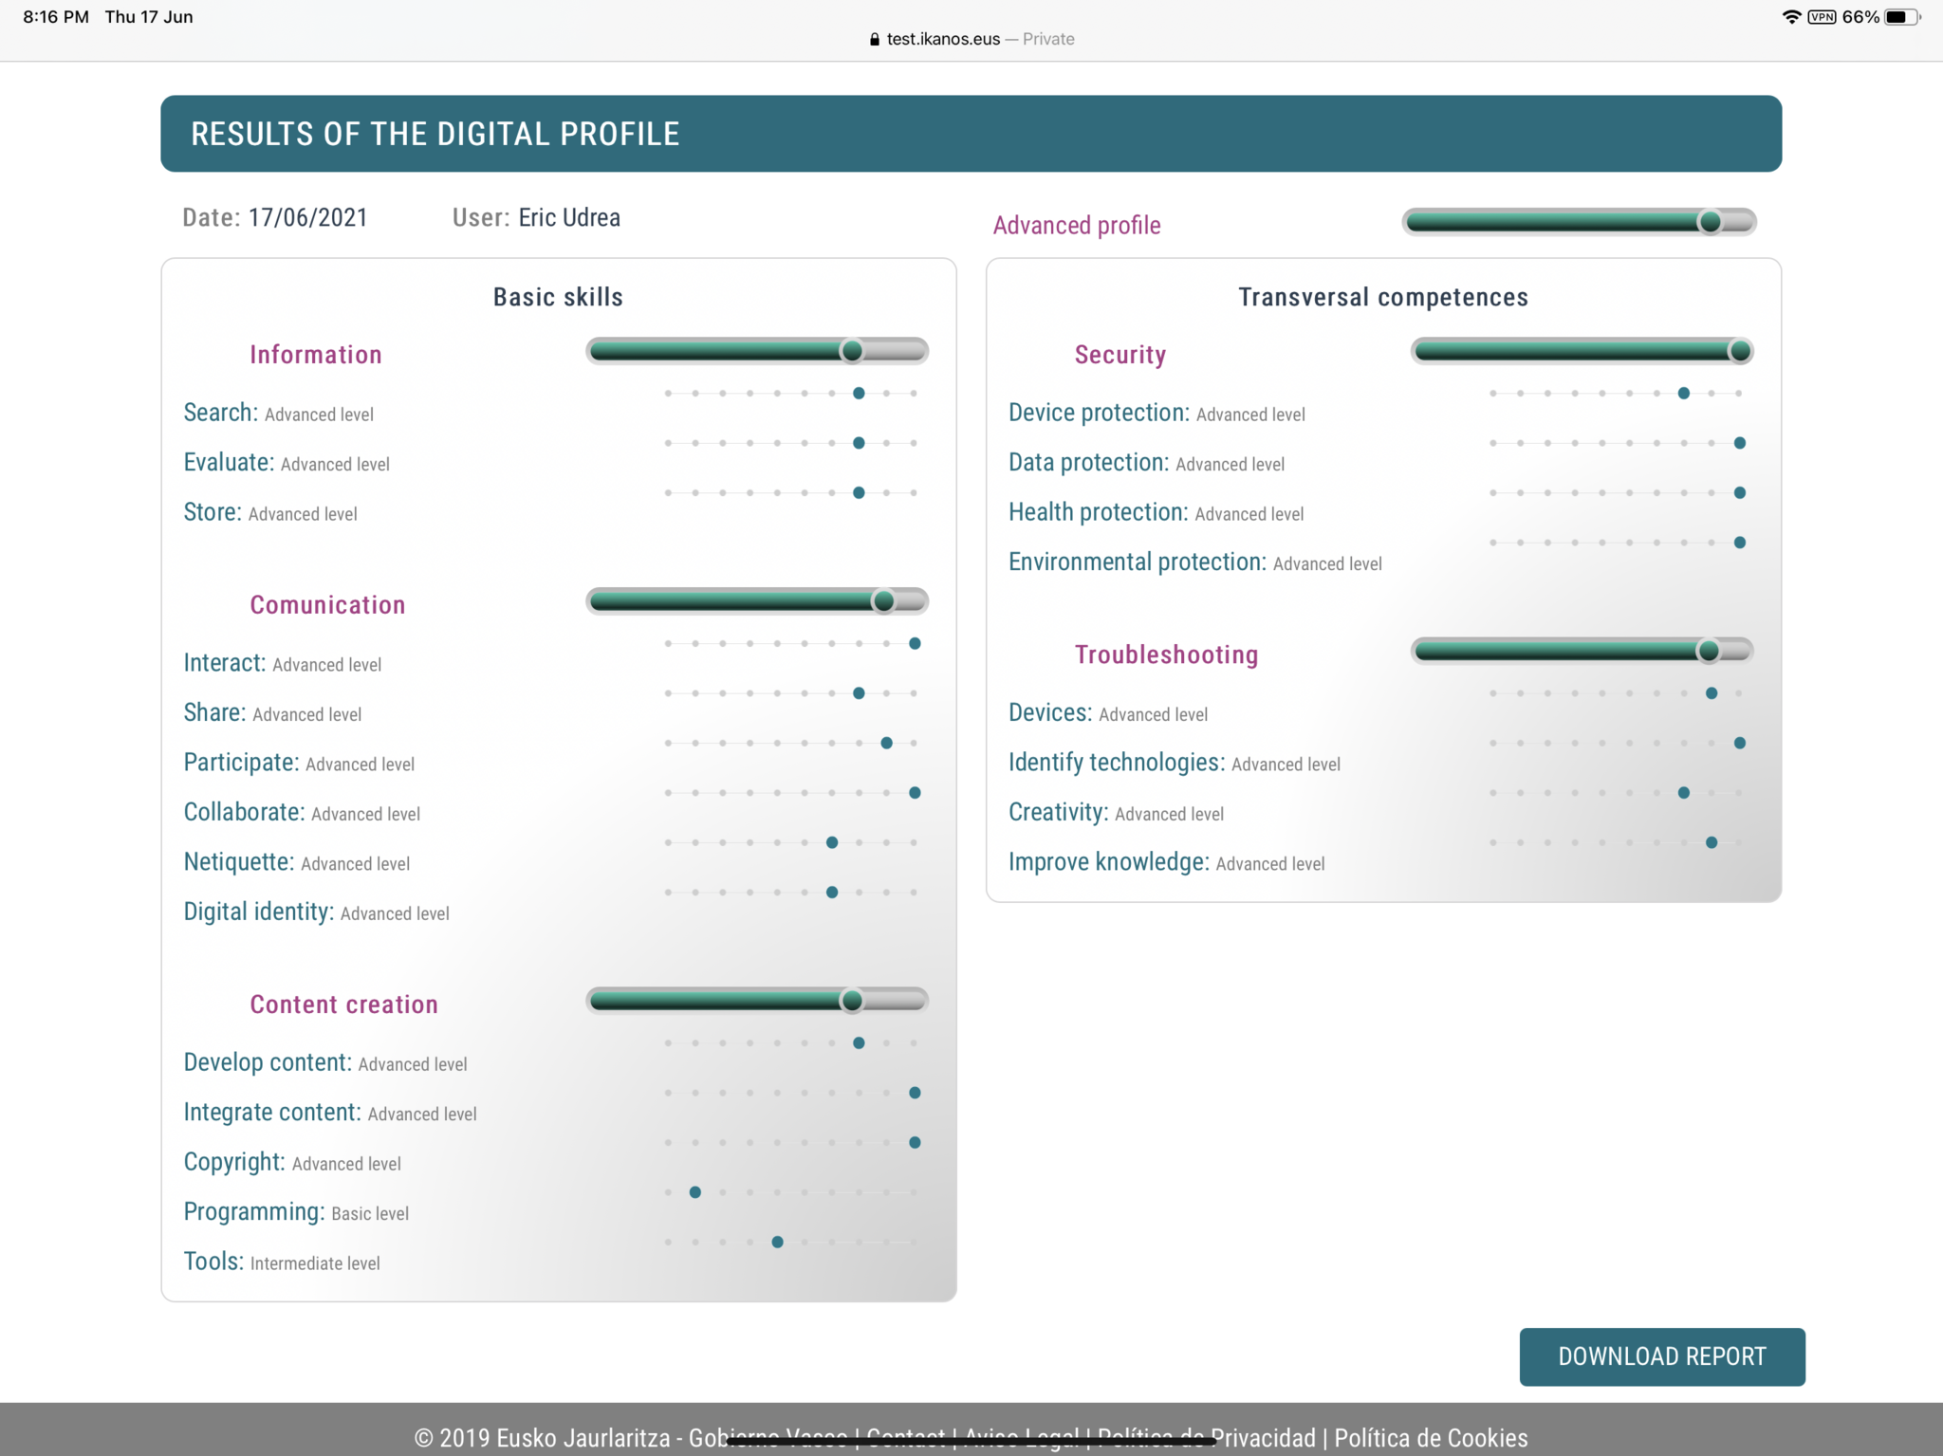The image size is (1943, 1456).
Task: Click the Interact skill level dot
Action: 915,643
